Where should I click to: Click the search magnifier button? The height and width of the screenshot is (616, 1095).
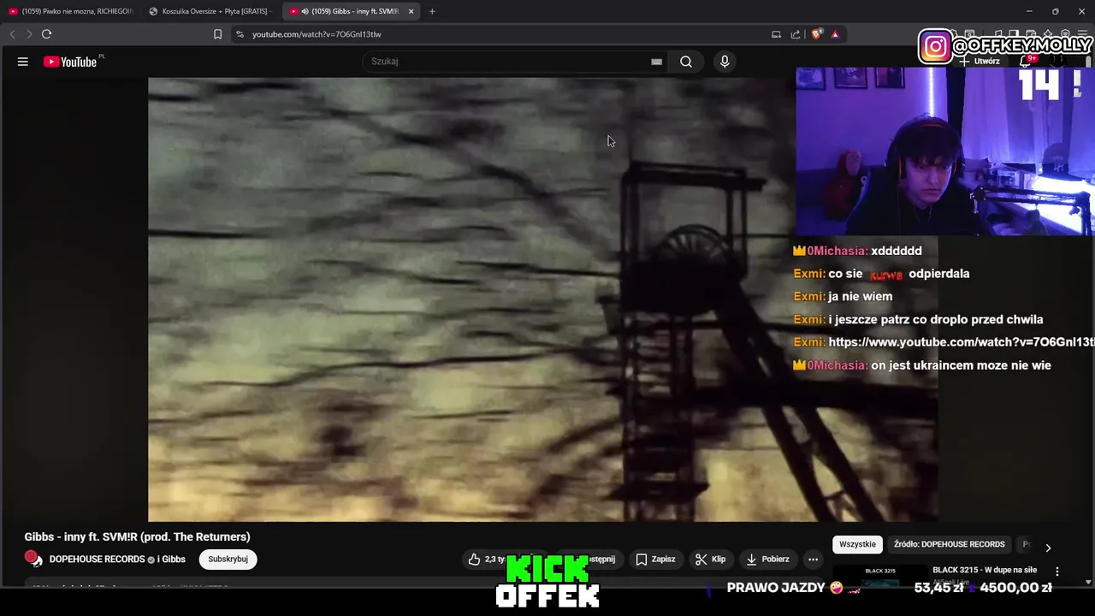(x=686, y=62)
